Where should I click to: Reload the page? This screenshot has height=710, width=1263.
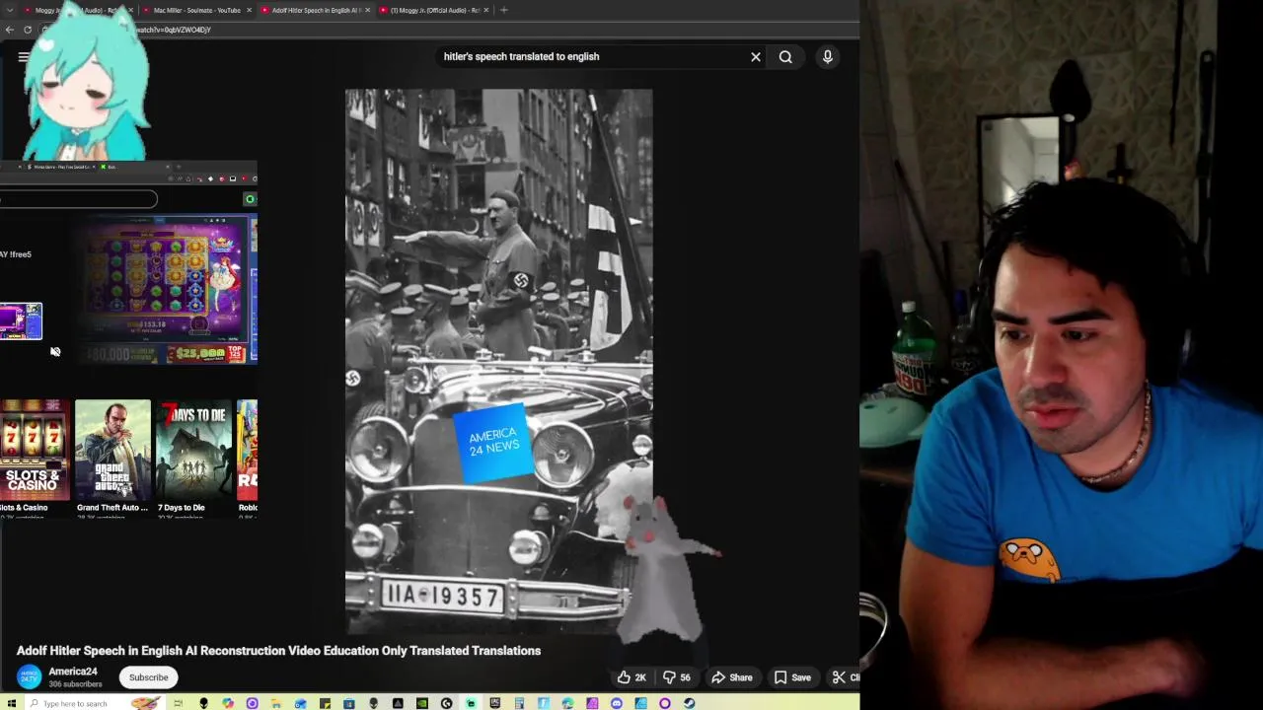point(28,30)
